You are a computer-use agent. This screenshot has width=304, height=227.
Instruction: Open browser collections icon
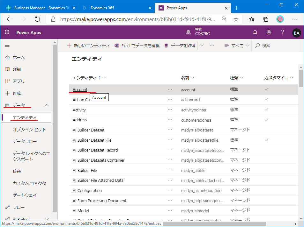pyautogui.click(x=265, y=19)
